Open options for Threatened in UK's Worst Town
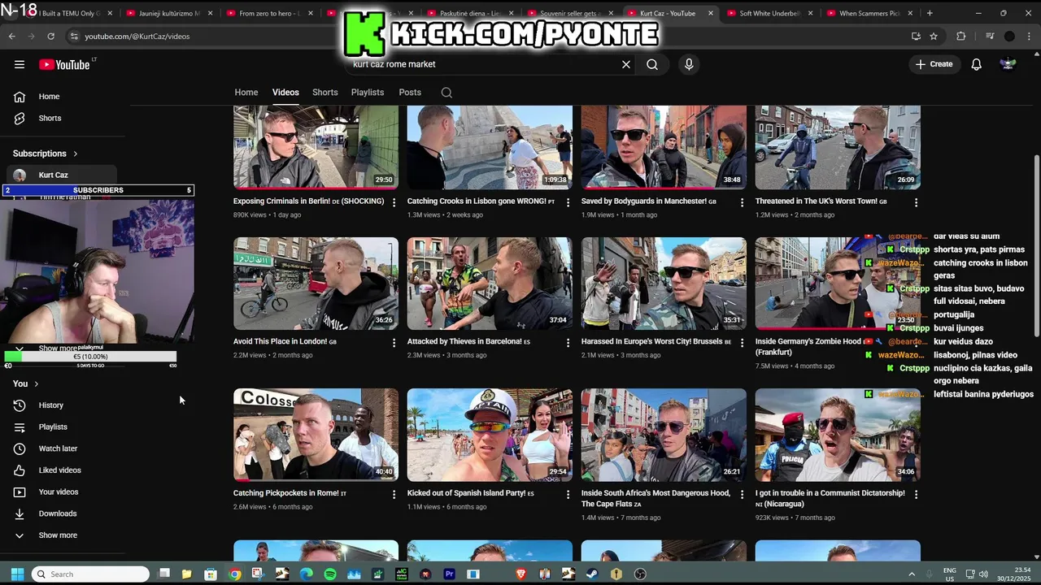Viewport: 1041px width, 585px height. [916, 202]
